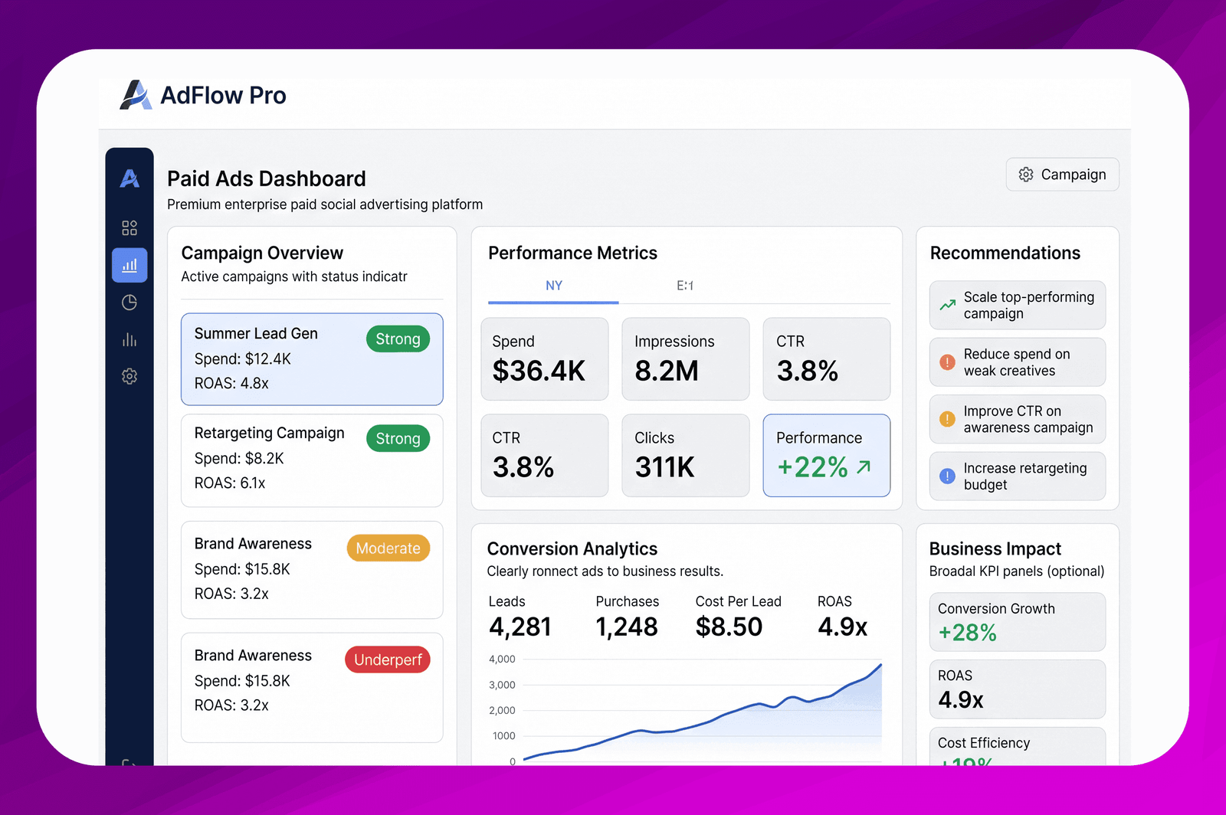This screenshot has height=815, width=1226.
Task: Switch to the NY tab
Action: [554, 286]
